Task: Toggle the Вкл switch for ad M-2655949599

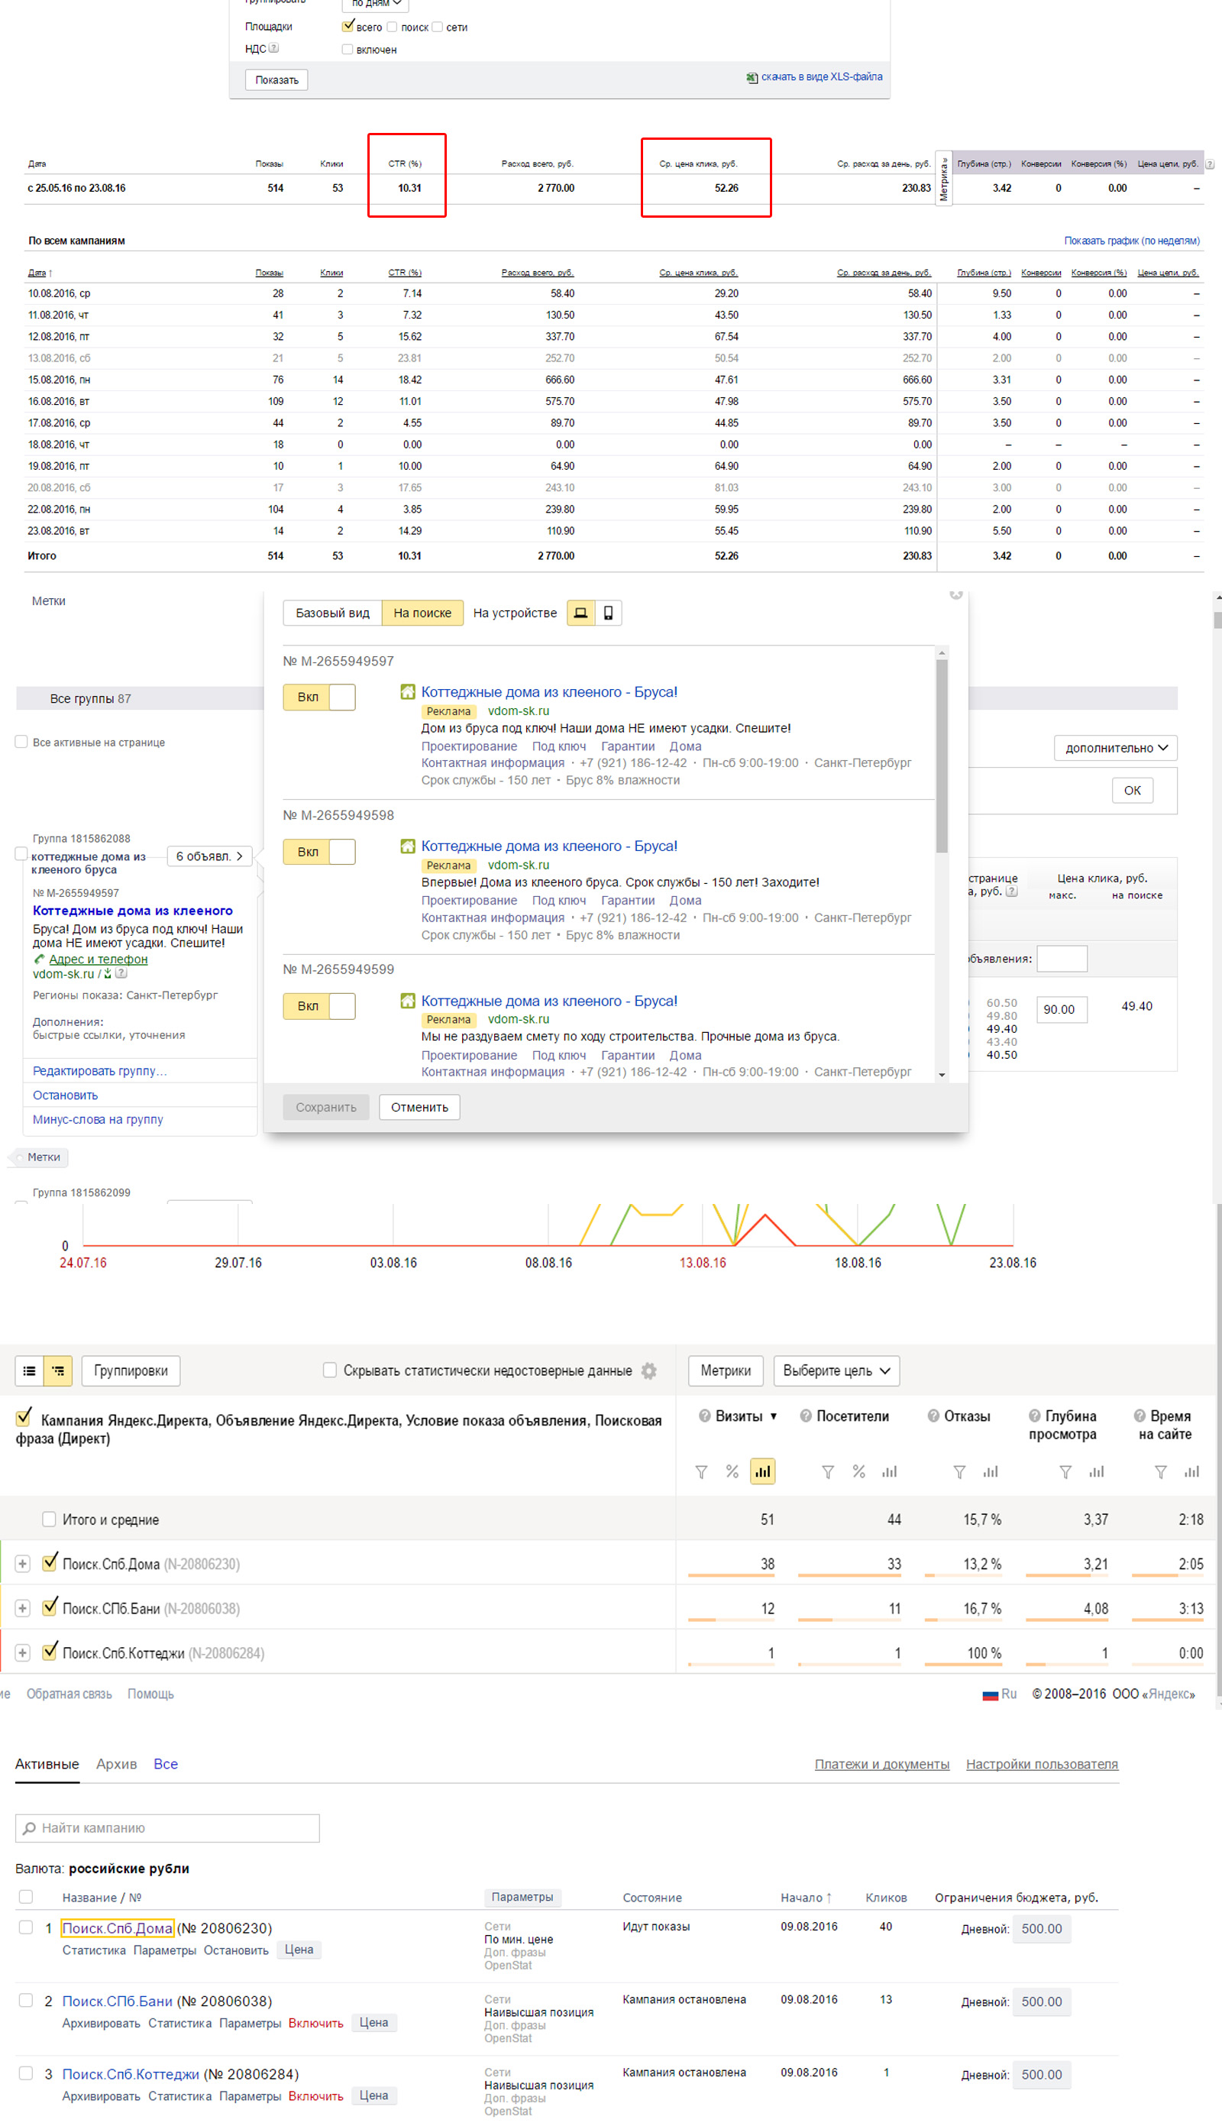Action: 319,1005
